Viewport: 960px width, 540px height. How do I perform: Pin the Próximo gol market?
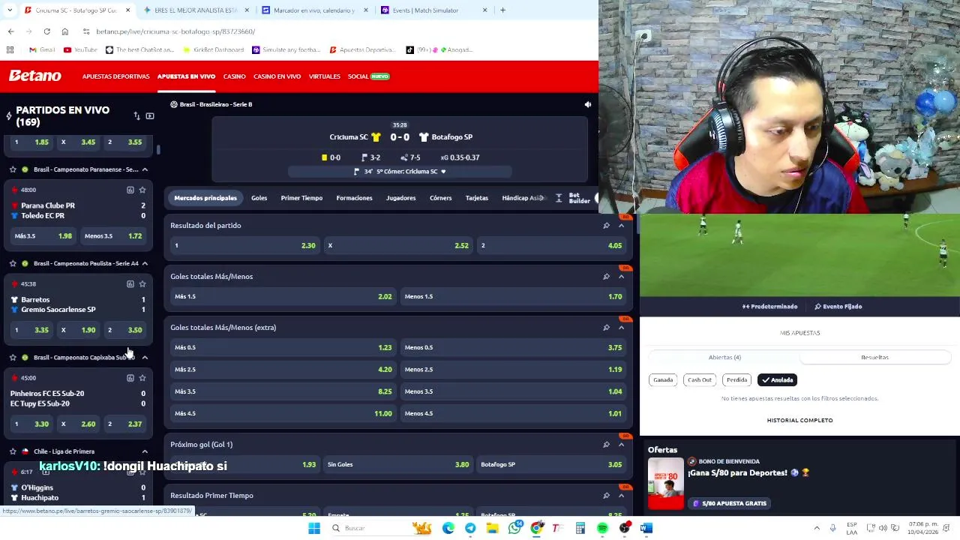[x=606, y=444]
